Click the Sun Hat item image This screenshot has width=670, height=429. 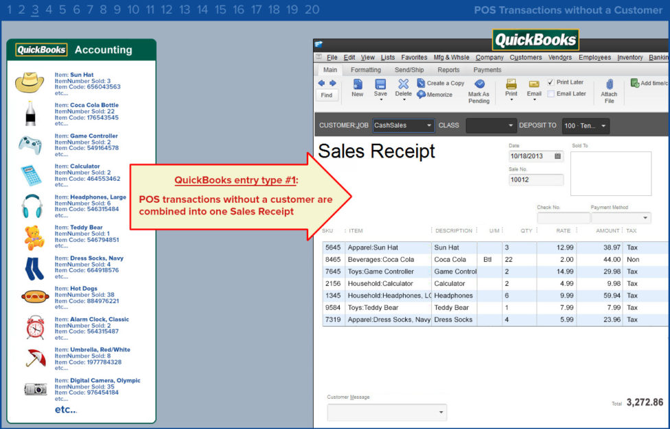click(30, 83)
